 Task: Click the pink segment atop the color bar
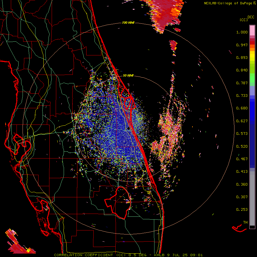252,30
